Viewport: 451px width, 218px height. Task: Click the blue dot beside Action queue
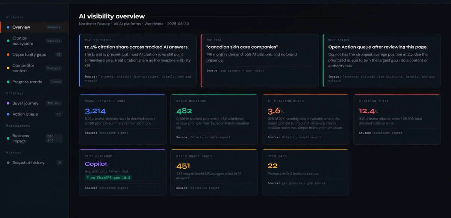tap(8, 114)
